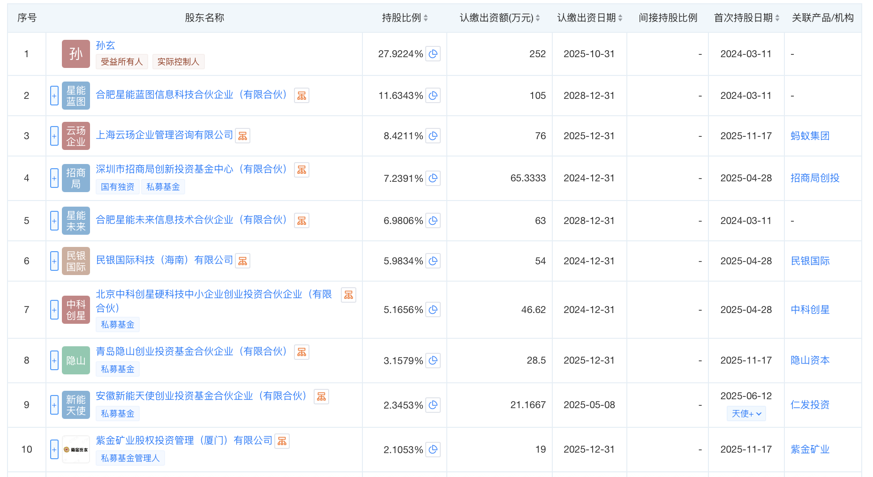Follow the 蚂蚁集团 related product link
Image resolution: width=873 pixels, height=477 pixels.
[810, 135]
